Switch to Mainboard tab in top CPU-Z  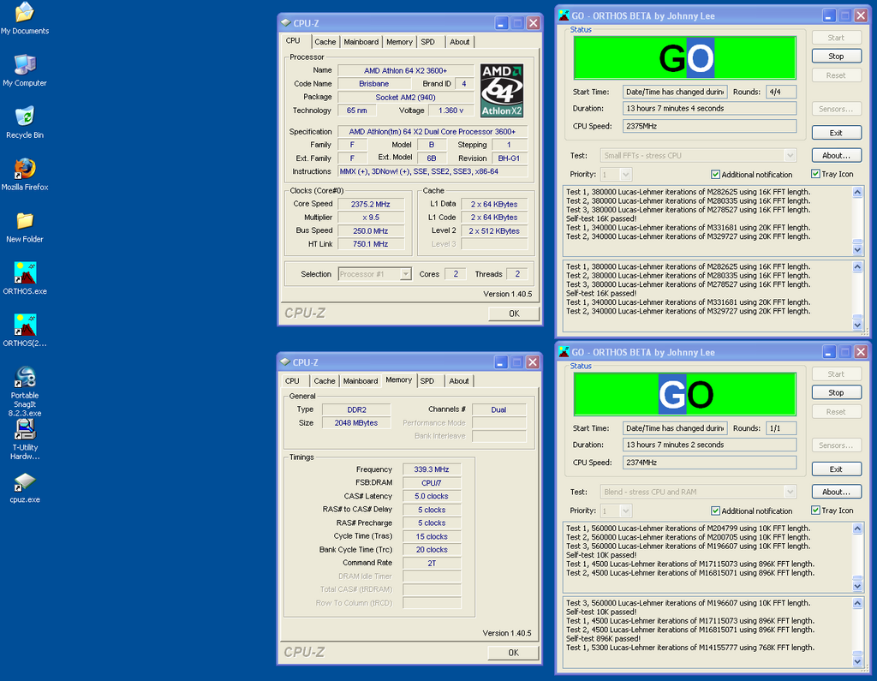tap(361, 42)
